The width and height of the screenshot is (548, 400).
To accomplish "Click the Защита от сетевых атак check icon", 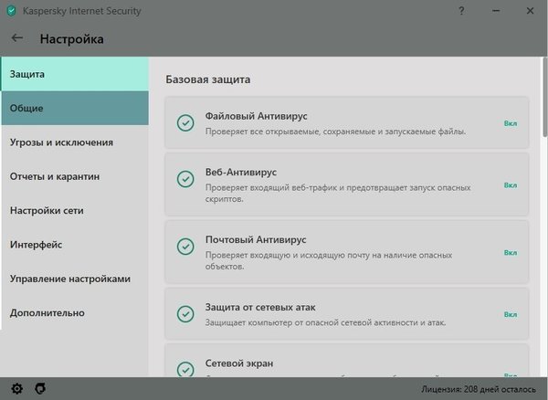I will [x=185, y=313].
